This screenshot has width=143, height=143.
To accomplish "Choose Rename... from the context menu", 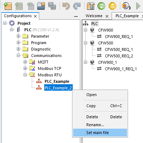I will click(x=100, y=125).
